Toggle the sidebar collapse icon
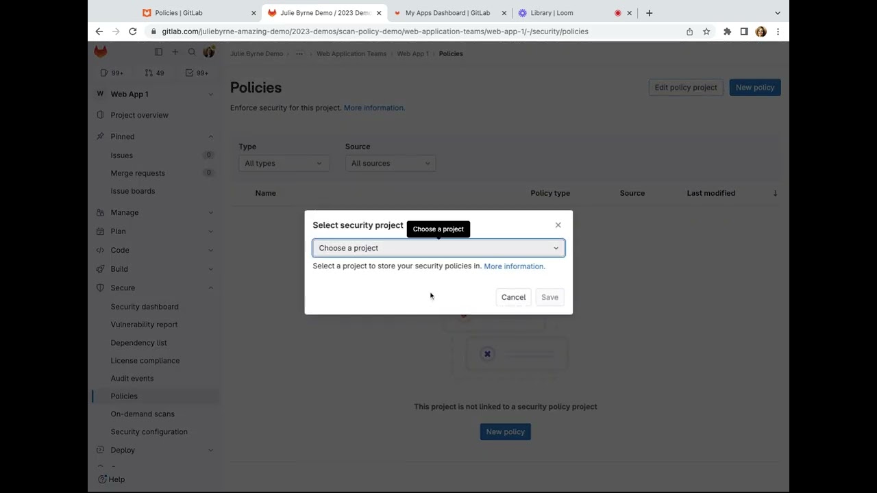Screen dimensions: 877x493 158,52
